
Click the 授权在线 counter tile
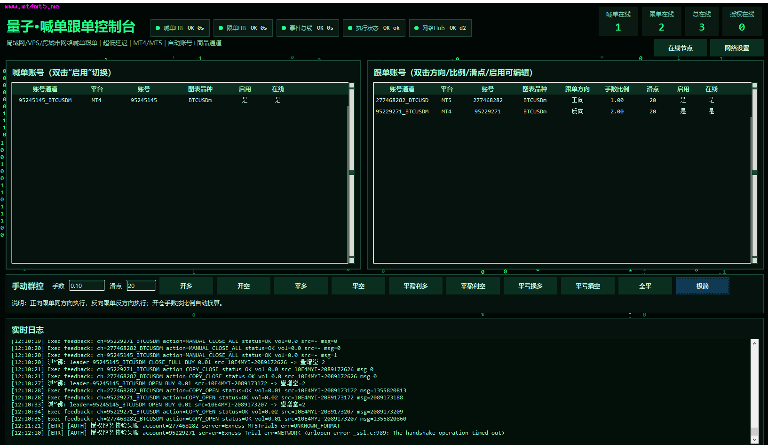[x=742, y=22]
